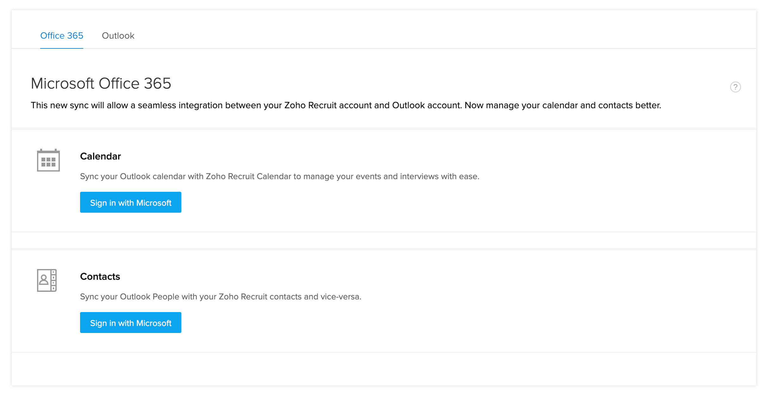Click the words "Zoho Recruit Calendar" in the Calendar description
Screen dimensions: 765x395
[x=248, y=176]
